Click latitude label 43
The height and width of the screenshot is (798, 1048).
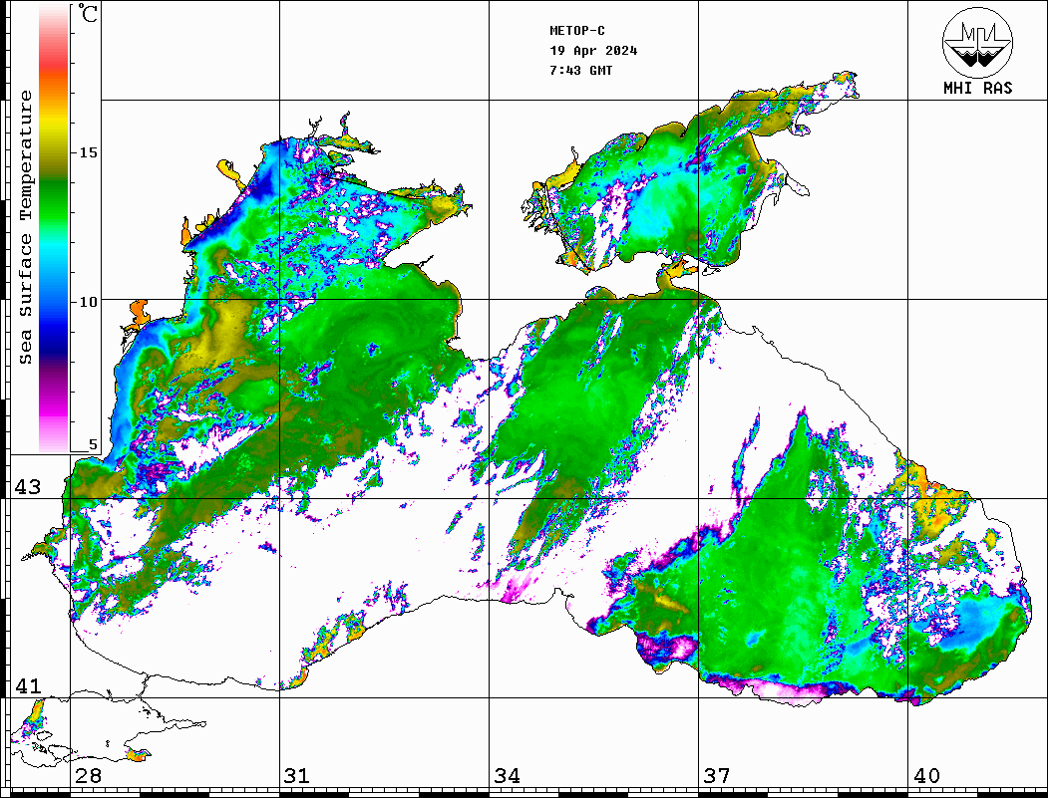tap(28, 487)
